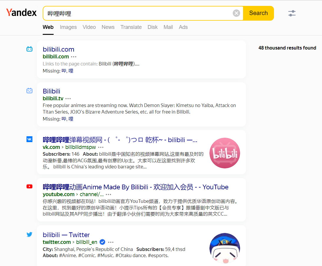
Task: Clear the search query with the X icon
Action: coord(236,13)
